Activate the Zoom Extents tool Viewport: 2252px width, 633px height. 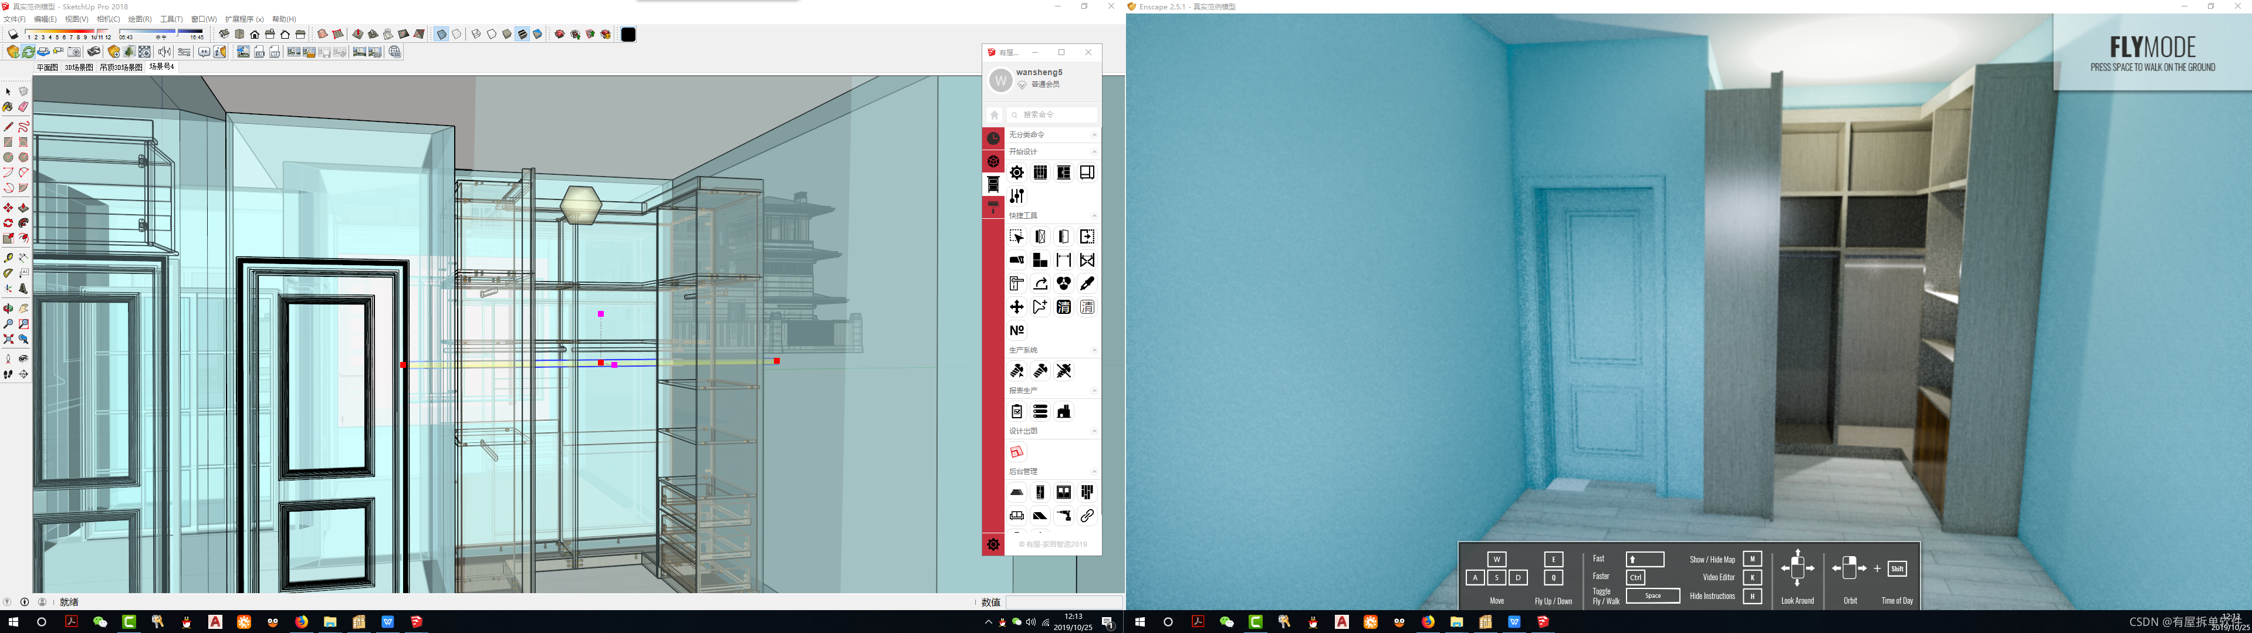click(8, 339)
